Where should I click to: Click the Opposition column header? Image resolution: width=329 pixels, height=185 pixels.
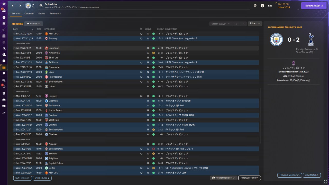(50, 29)
